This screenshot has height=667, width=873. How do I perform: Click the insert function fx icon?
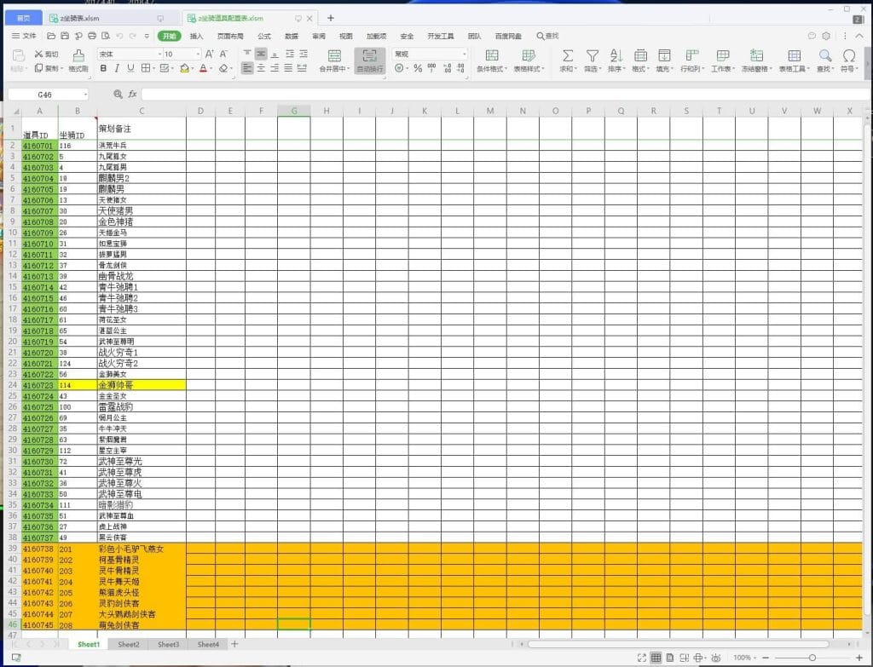[132, 94]
